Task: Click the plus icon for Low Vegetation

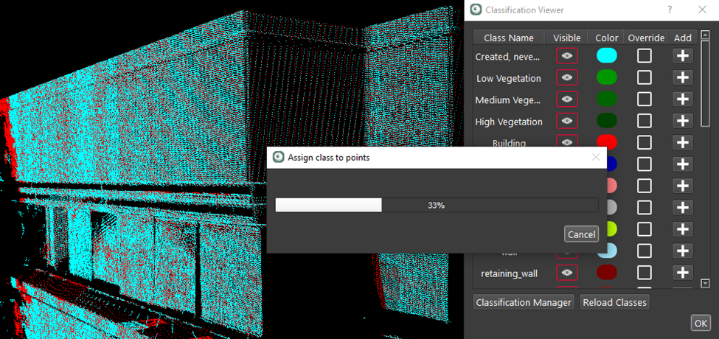Action: (x=682, y=78)
